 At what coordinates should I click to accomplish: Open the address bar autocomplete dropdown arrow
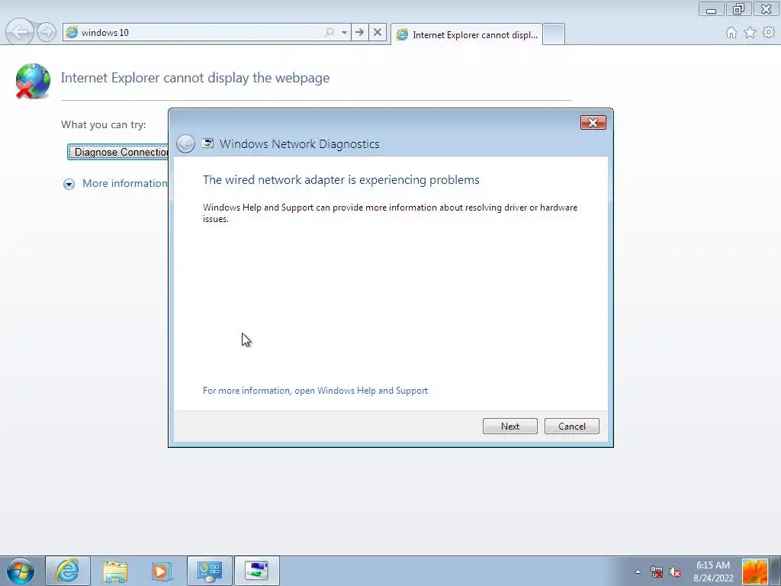coord(344,32)
